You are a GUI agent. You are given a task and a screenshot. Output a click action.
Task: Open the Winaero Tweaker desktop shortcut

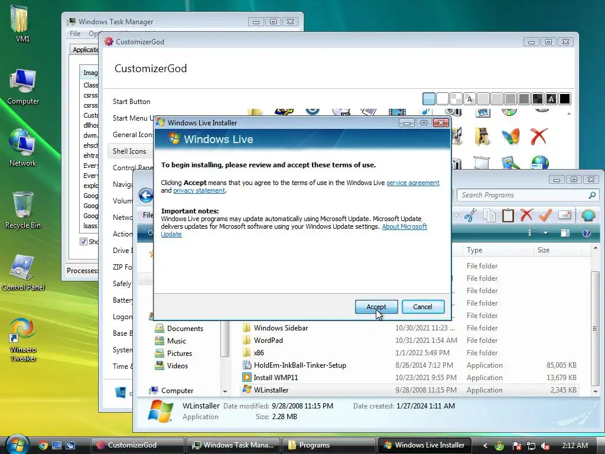tap(23, 340)
